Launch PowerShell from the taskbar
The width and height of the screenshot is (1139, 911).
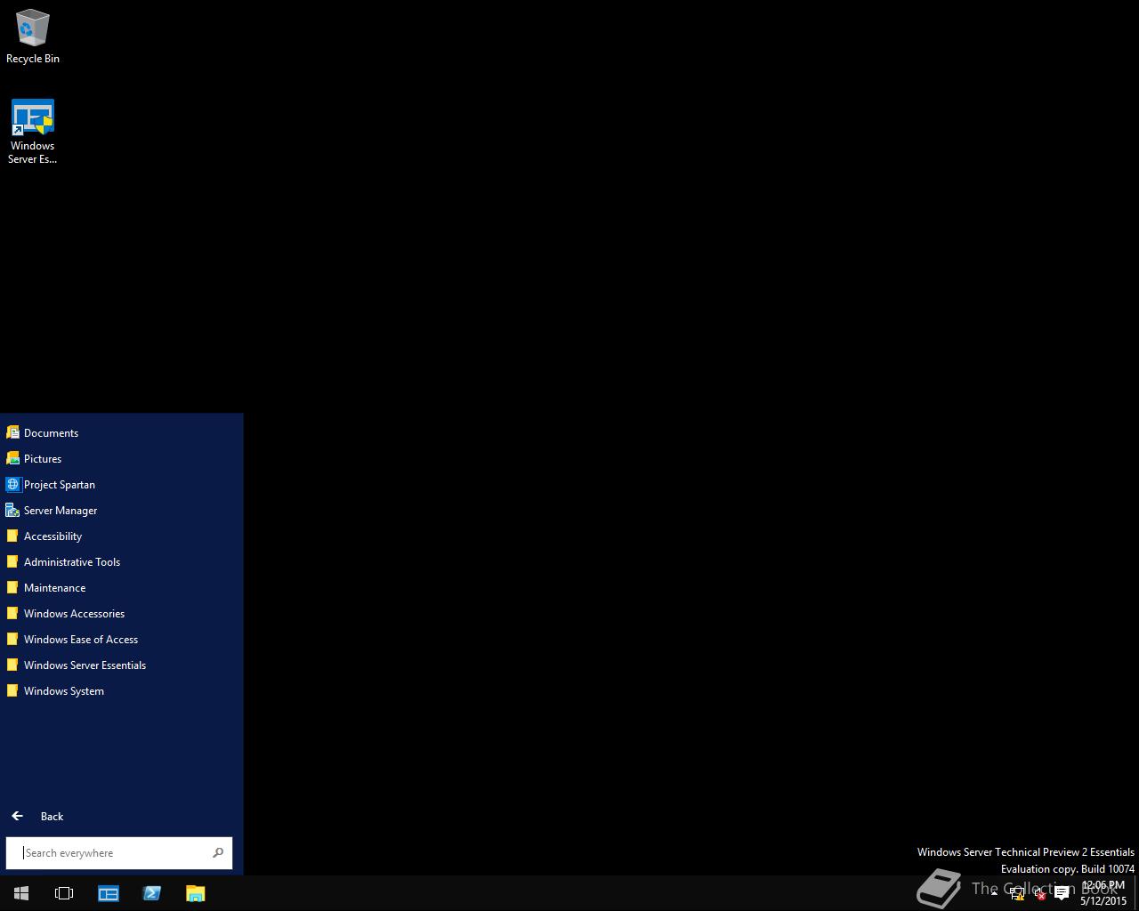click(151, 893)
